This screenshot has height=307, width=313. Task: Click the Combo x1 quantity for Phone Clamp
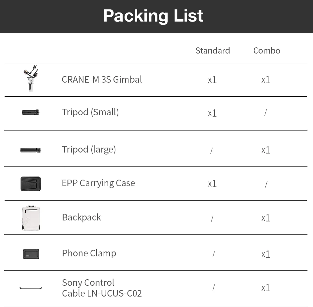[266, 254]
